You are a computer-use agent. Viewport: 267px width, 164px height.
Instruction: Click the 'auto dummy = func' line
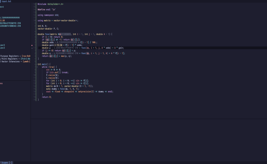[x=63, y=89]
